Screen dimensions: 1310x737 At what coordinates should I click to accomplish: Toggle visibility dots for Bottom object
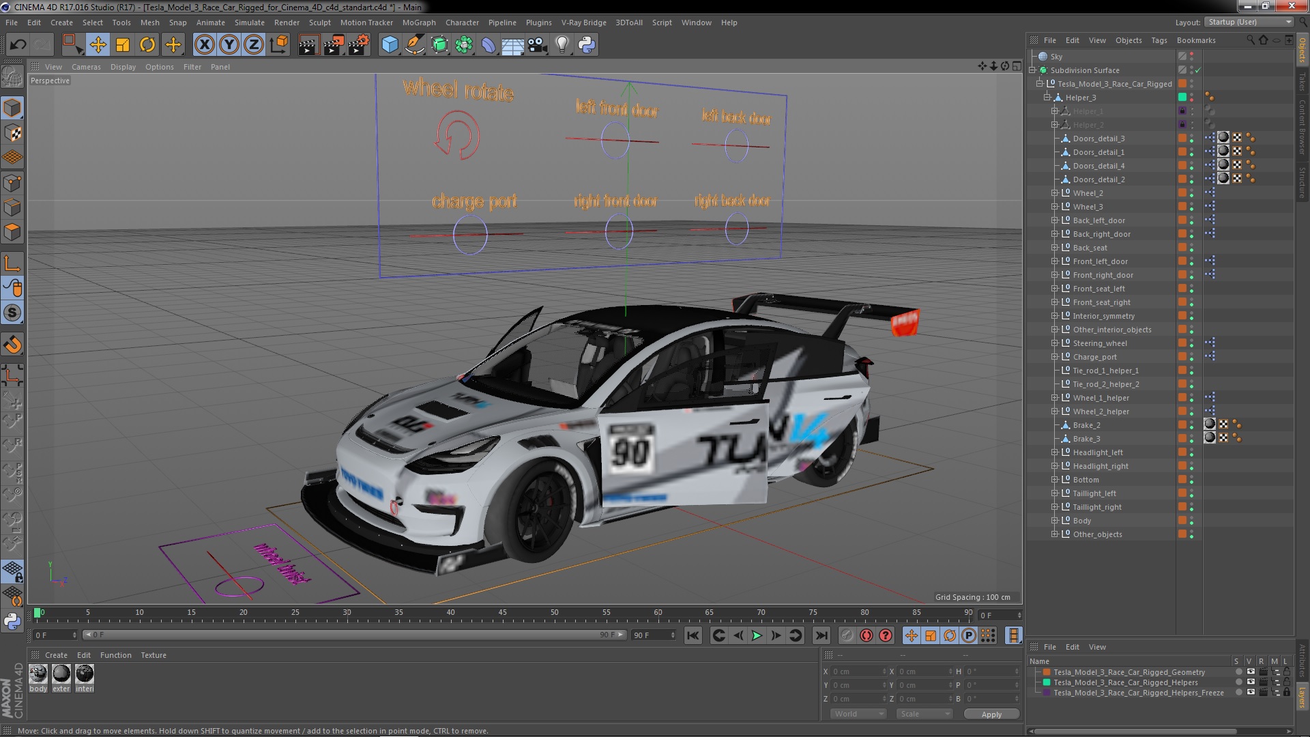(x=1192, y=480)
